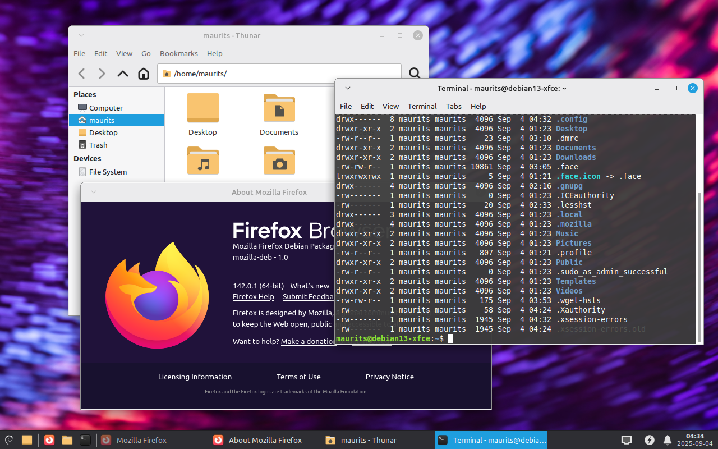Viewport: 718px width, 449px height.
Task: Open the Licensing Information link
Action: pyautogui.click(x=195, y=377)
